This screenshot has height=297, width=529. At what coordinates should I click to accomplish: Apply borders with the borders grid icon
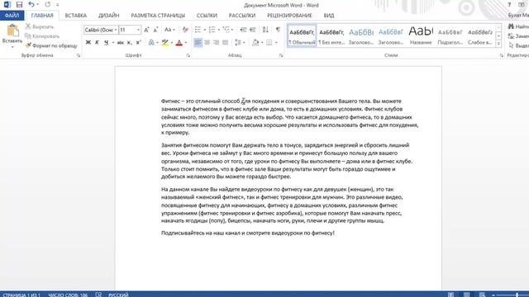[x=269, y=42]
